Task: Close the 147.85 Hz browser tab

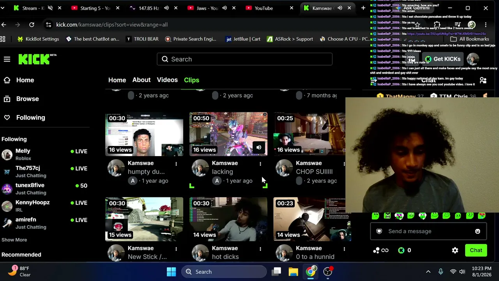Action: point(176,8)
